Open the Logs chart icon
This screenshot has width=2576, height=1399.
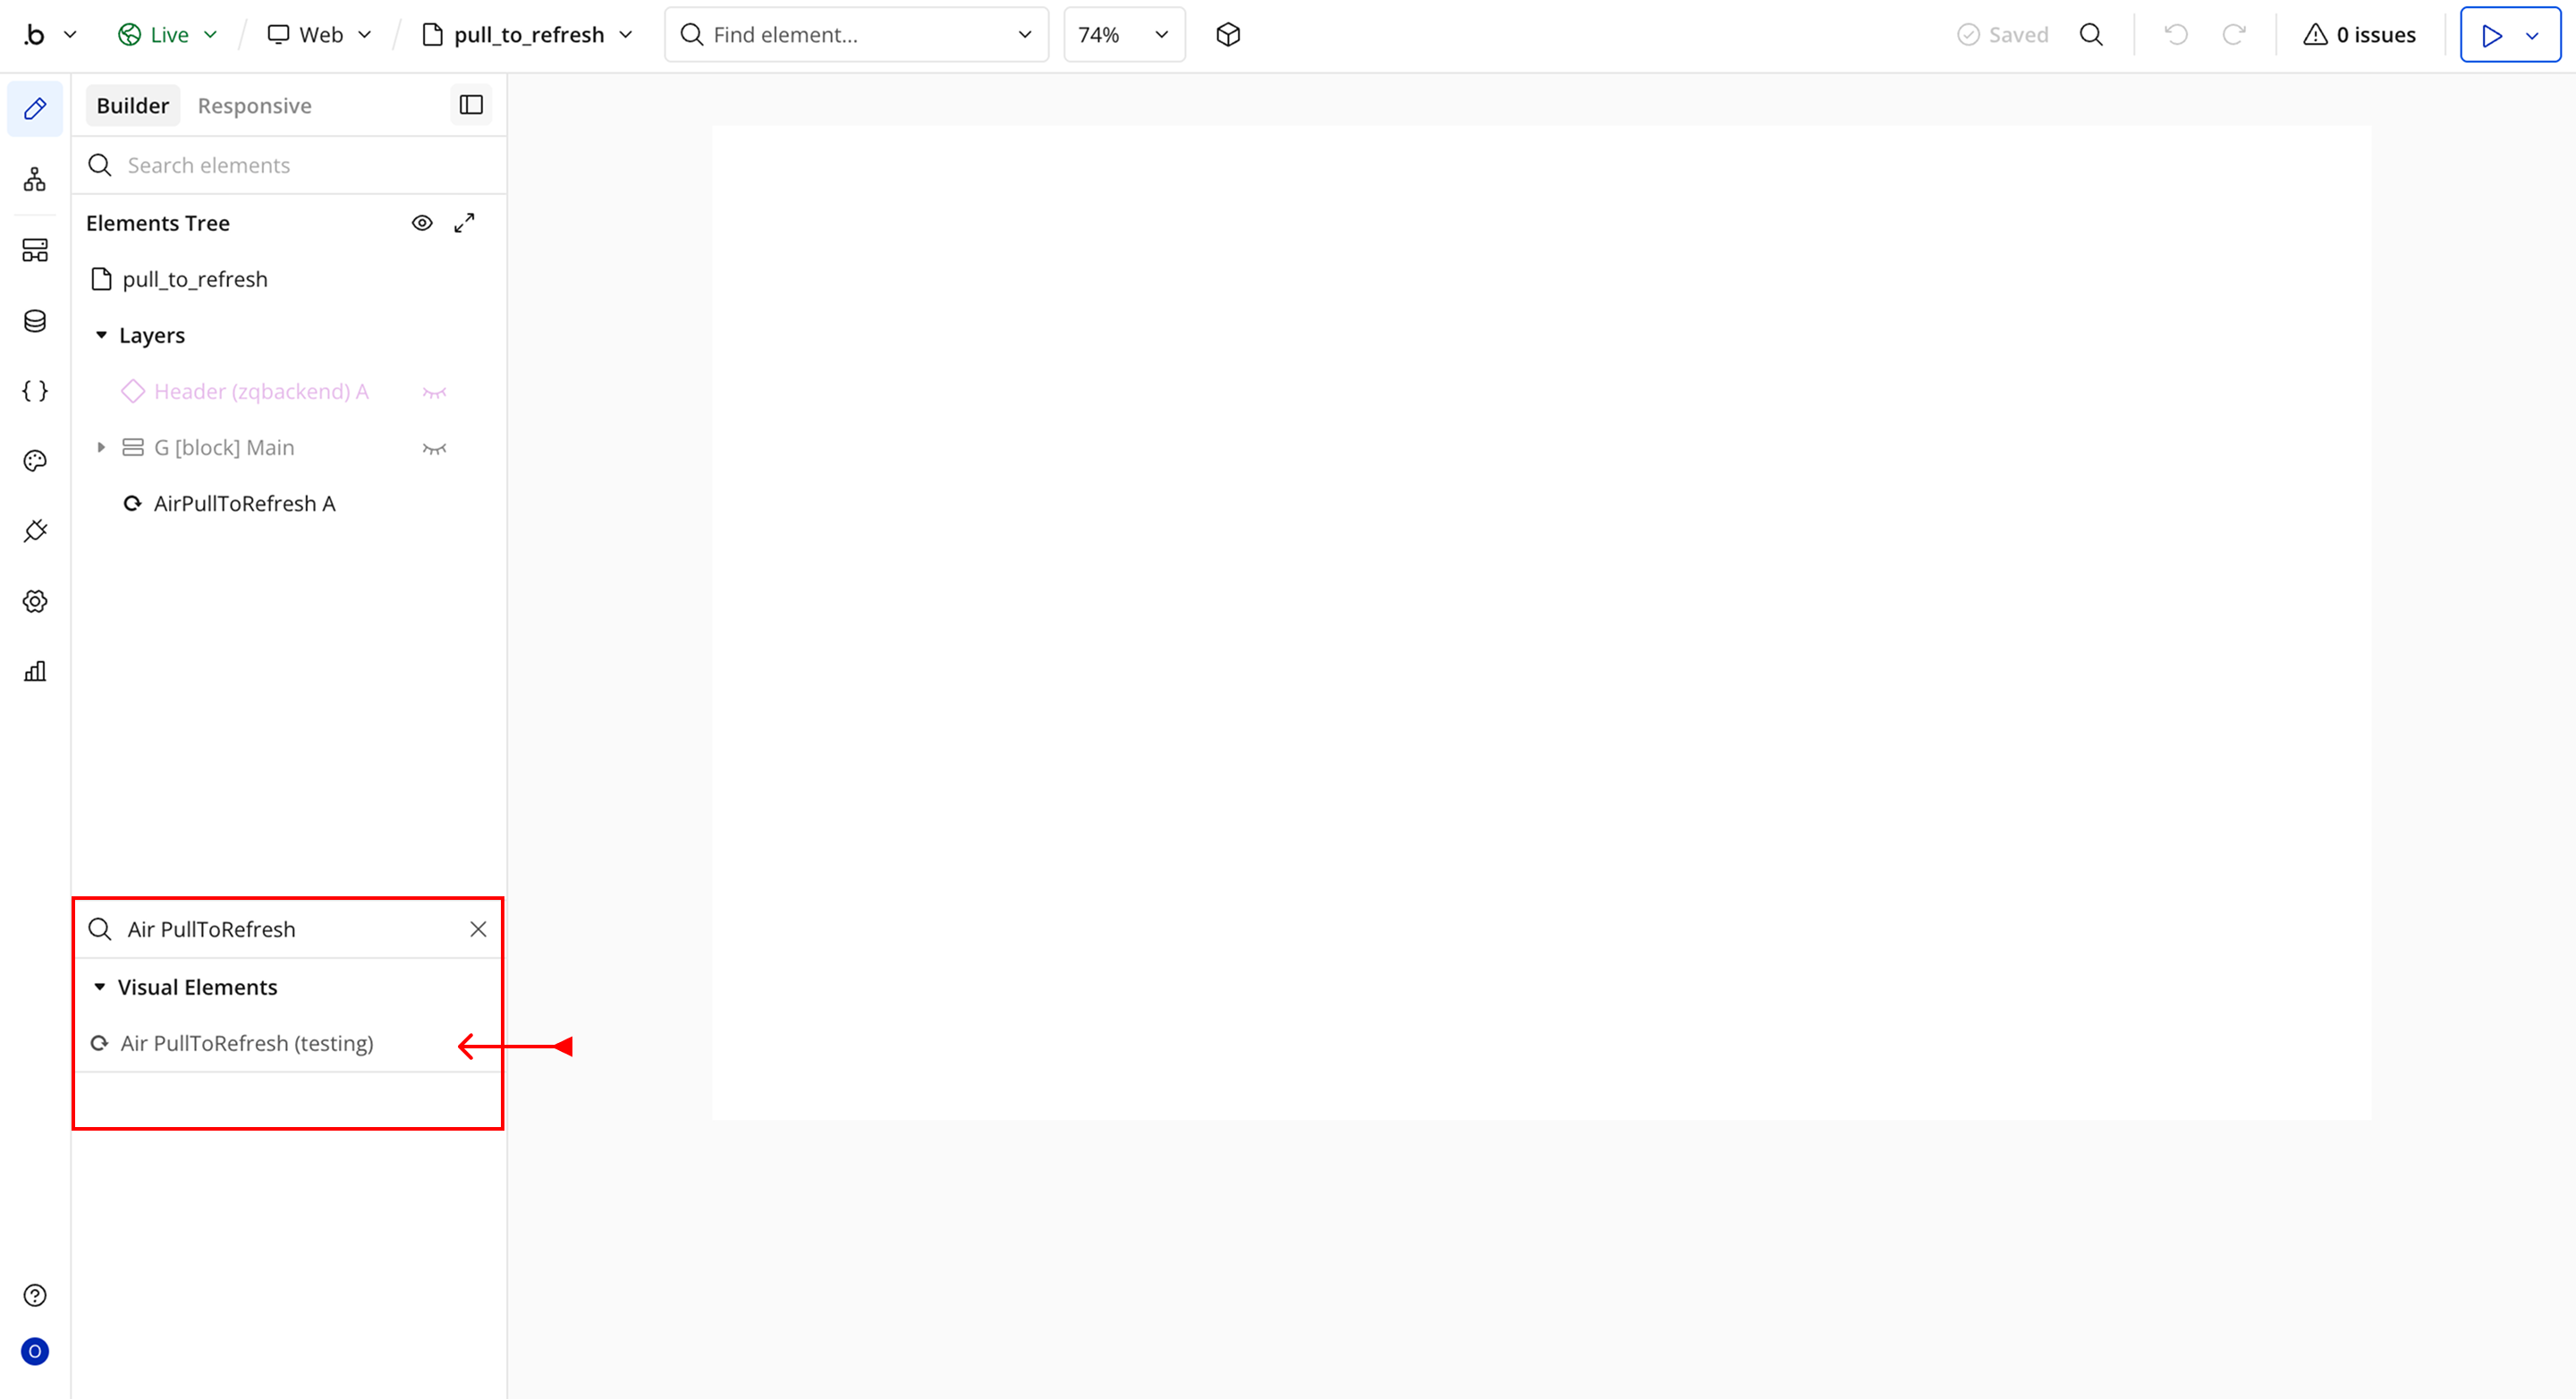pos(35,671)
